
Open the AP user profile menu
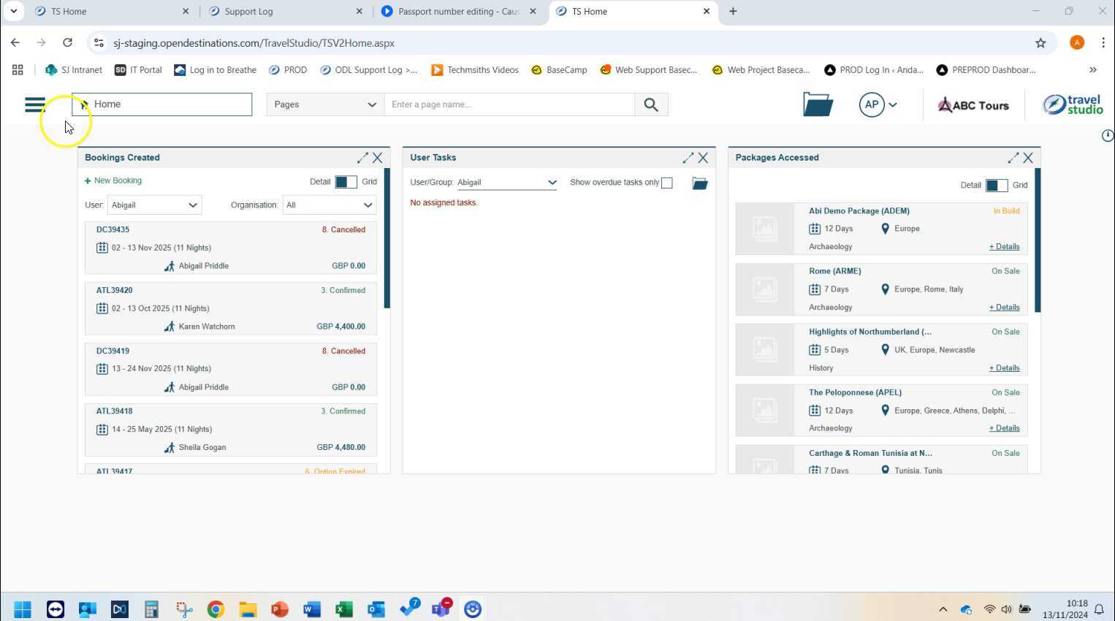878,104
